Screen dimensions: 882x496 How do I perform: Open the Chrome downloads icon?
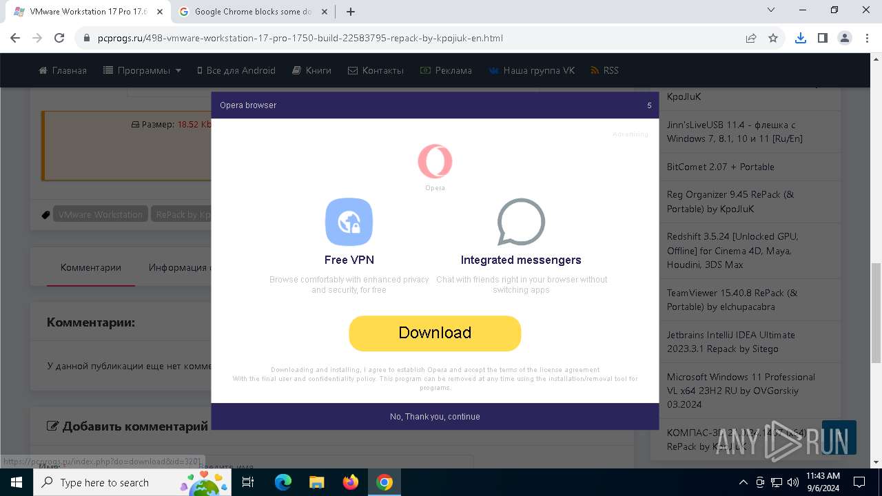[x=800, y=38]
